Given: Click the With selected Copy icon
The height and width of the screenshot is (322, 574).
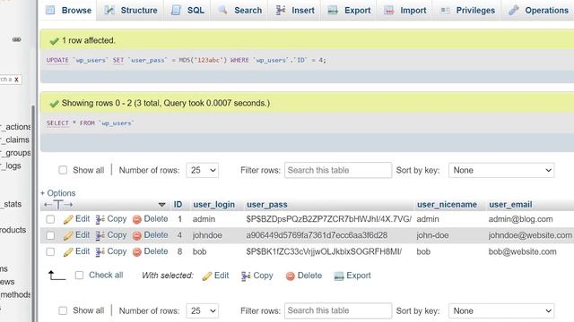Looking at the screenshot, I should point(246,276).
